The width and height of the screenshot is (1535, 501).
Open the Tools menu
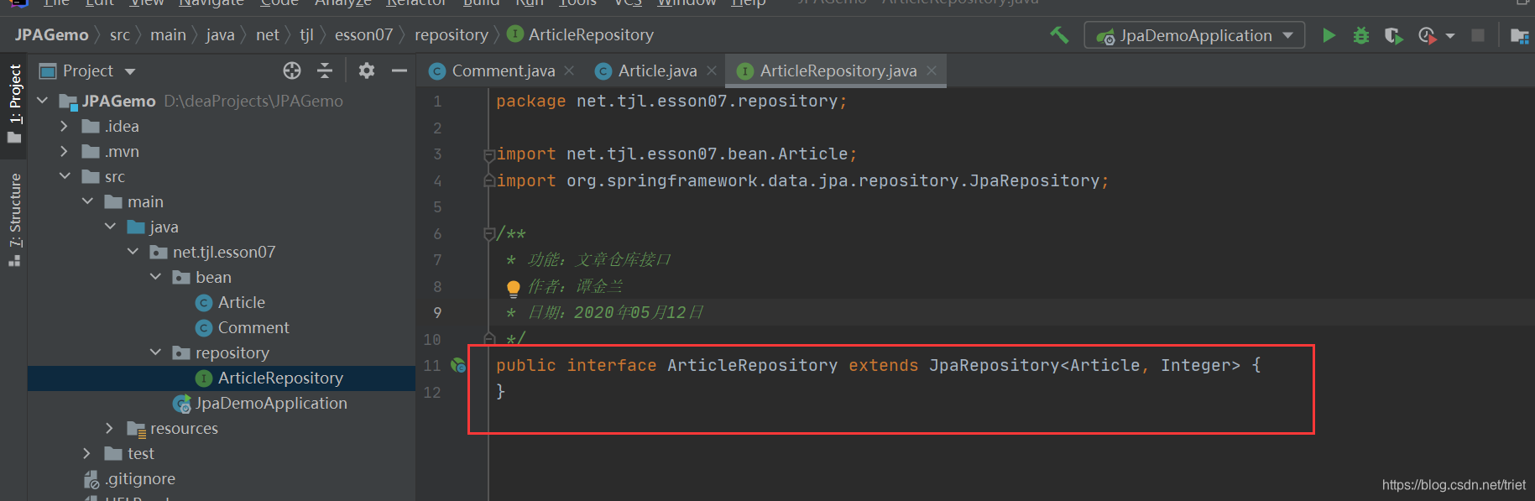(x=577, y=3)
